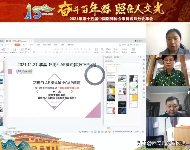Click the 陕西省眼科医院 text on slide
This screenshot has width=190, height=150.
[x=57, y=95]
